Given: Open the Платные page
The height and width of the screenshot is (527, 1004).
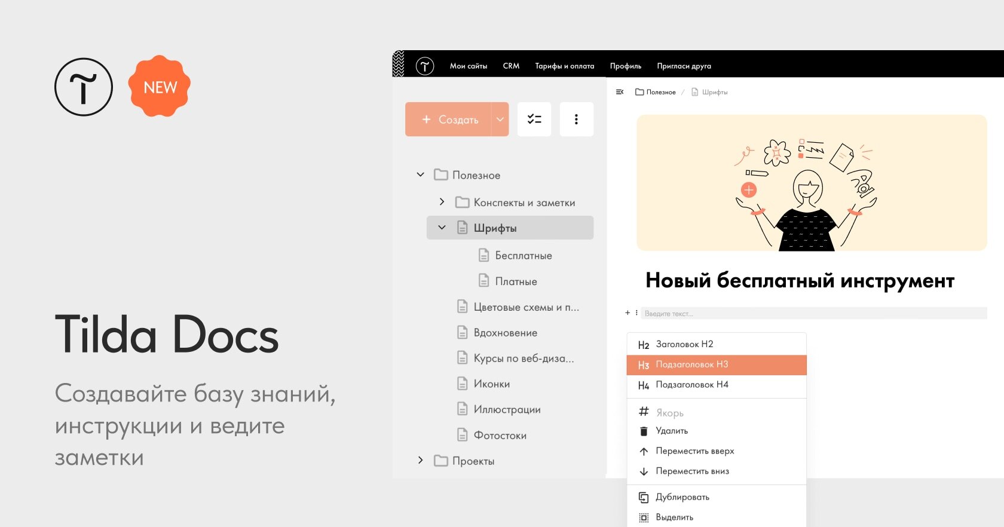Looking at the screenshot, I should click(516, 281).
